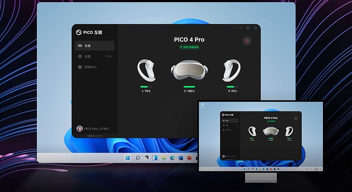Viewport: 352px width, 192px height.
Task: Open 帮助中心 in the large window sidebar
Action: pos(95,67)
